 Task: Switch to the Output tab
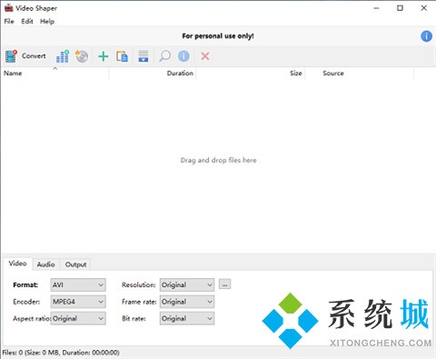[75, 264]
